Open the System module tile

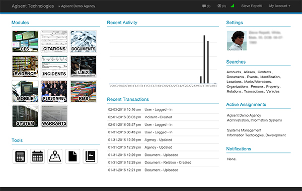[25, 116]
